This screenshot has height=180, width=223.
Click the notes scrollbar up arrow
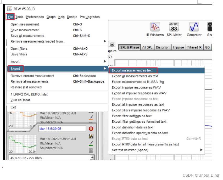[x=92, y=157]
